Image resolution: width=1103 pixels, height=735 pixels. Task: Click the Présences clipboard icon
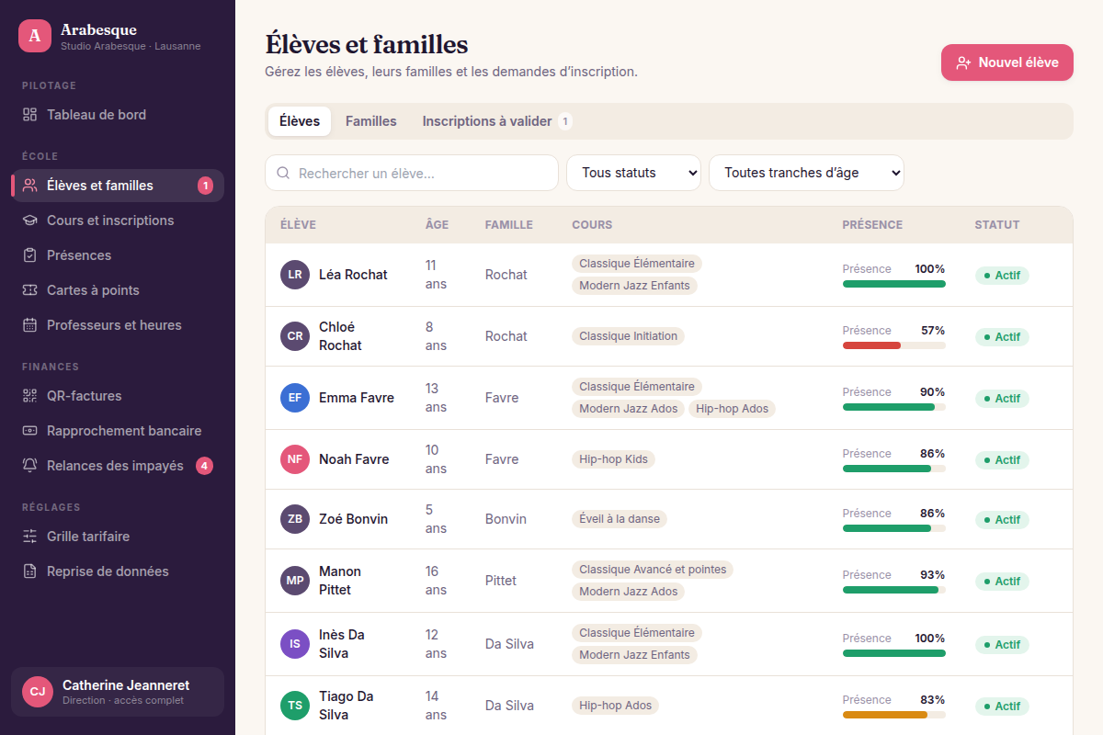point(29,255)
